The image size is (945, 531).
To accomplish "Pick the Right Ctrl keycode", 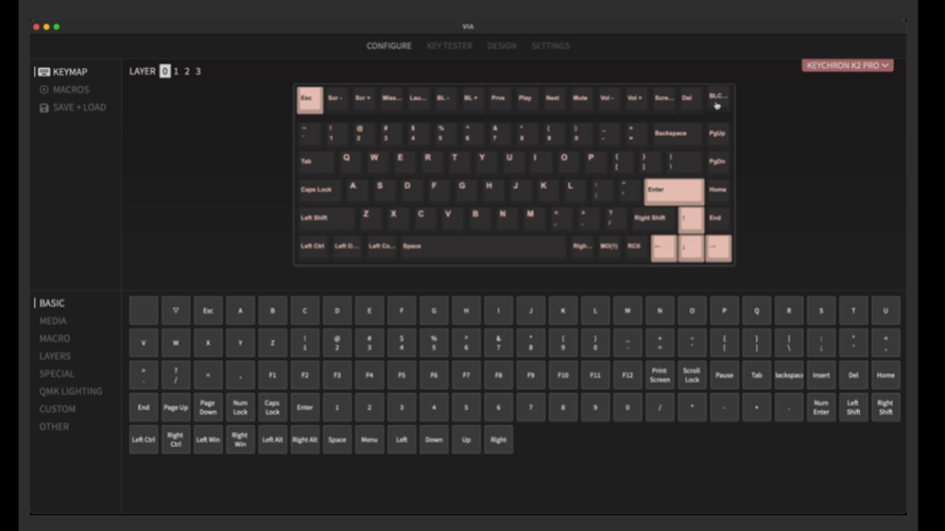I will [x=176, y=440].
